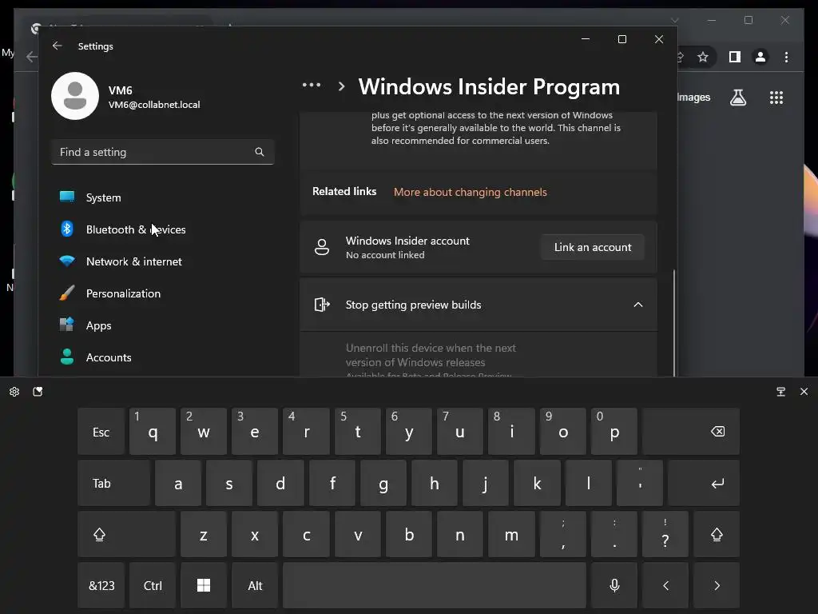Click the Windows Insider account person icon
The height and width of the screenshot is (614, 818).
322,247
